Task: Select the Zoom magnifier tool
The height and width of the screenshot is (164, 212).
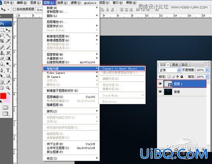Action: click(x=8, y=88)
